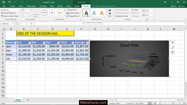187x105 pixels.
Task: Click the Text Effects icon
Action: [110, 16]
